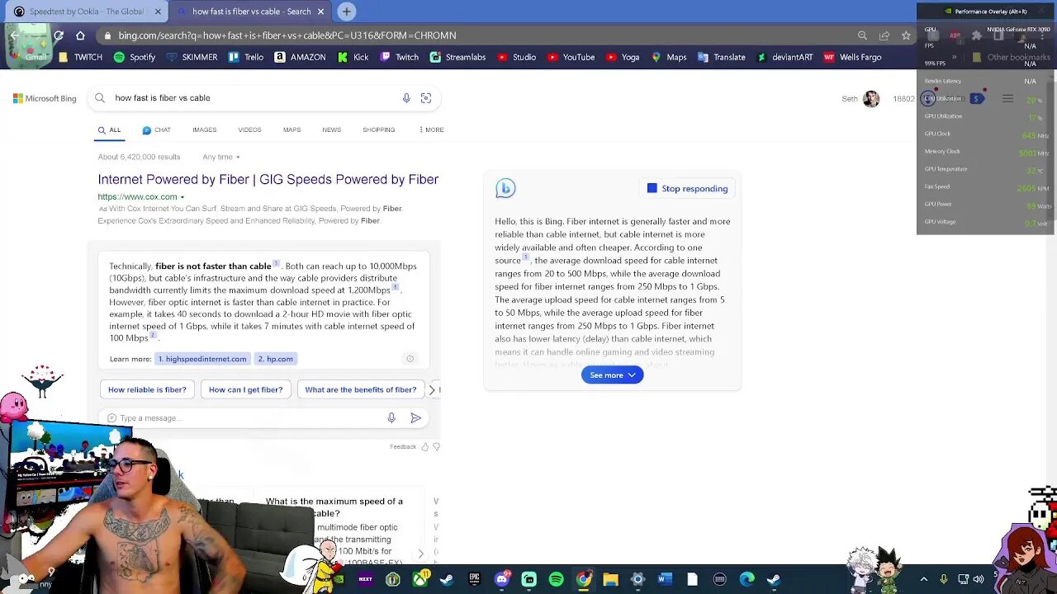Click microphone icon in the message box
Image resolution: width=1057 pixels, height=594 pixels.
[x=391, y=418]
